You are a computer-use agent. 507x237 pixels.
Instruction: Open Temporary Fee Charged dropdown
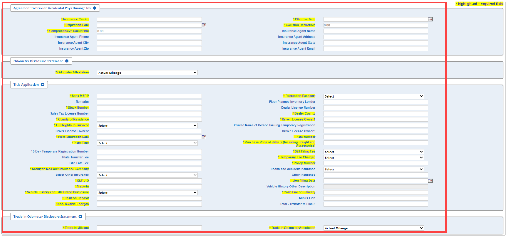click(x=374, y=158)
